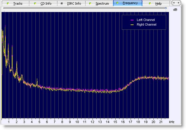Click the slider thumb above the graph

tap(166, 8)
